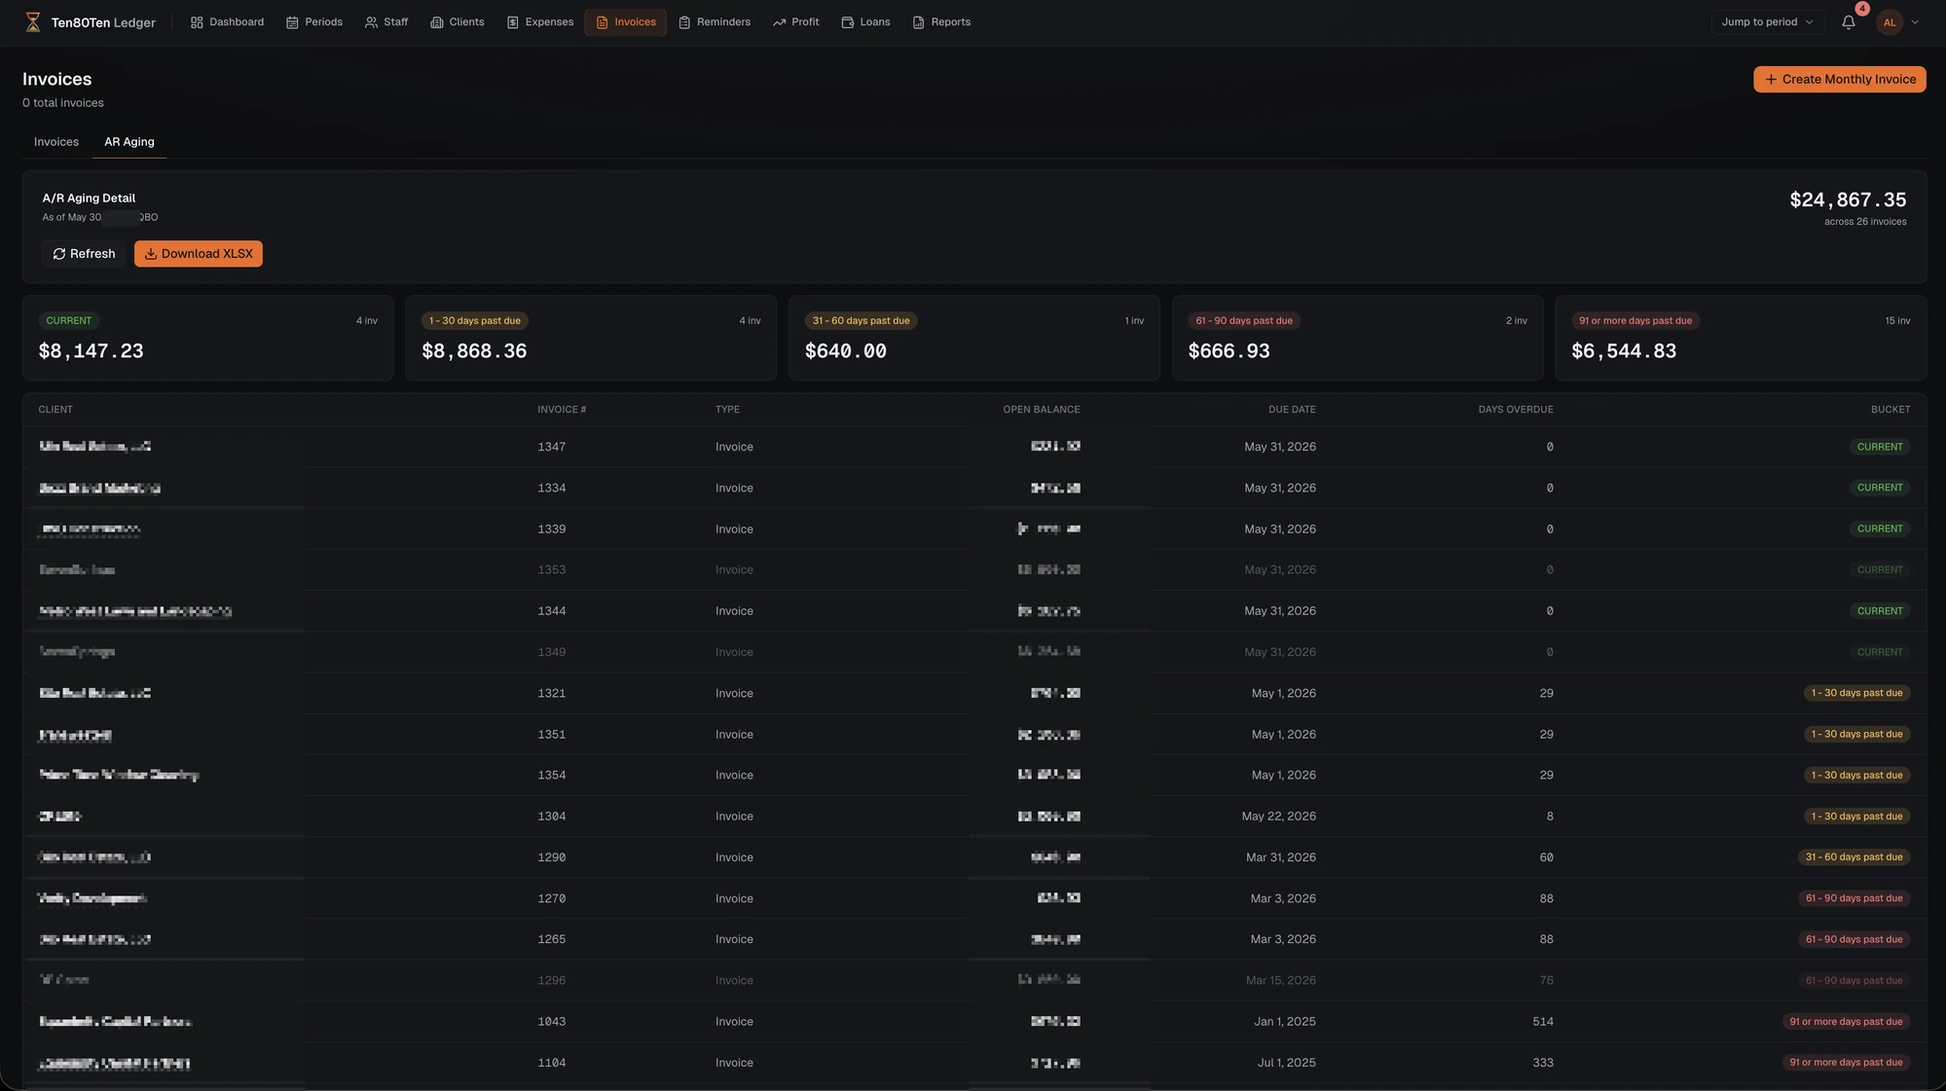Click invoice number 1354
1946x1091 pixels.
pyautogui.click(x=551, y=776)
